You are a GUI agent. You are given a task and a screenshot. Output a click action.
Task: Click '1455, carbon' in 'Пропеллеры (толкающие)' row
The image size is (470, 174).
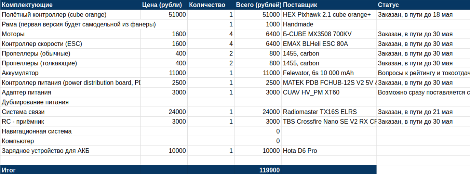[329, 63]
